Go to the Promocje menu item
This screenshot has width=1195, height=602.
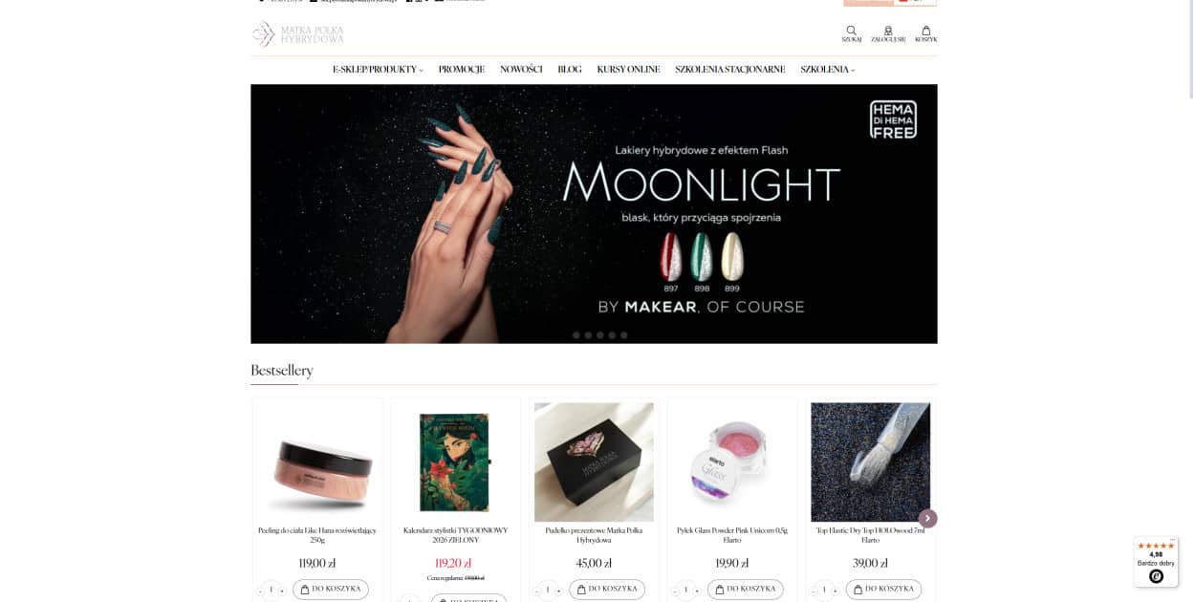(x=462, y=69)
